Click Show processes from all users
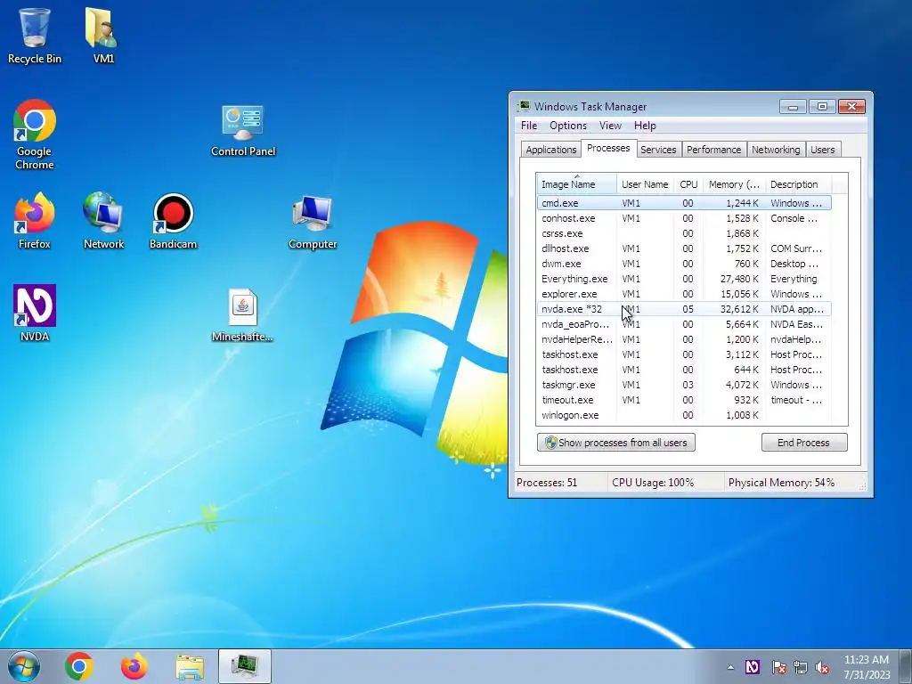 [x=616, y=443]
